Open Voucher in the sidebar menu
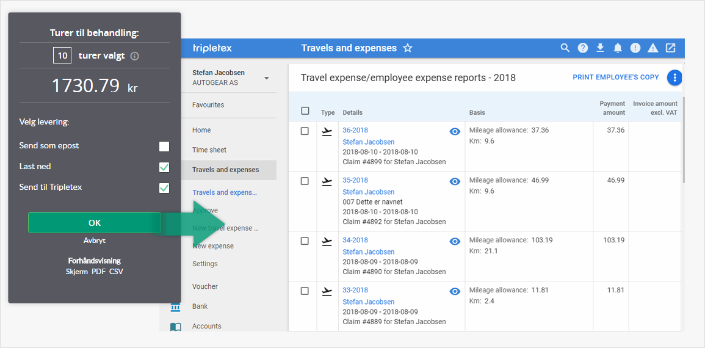The width and height of the screenshot is (705, 348). [x=205, y=286]
